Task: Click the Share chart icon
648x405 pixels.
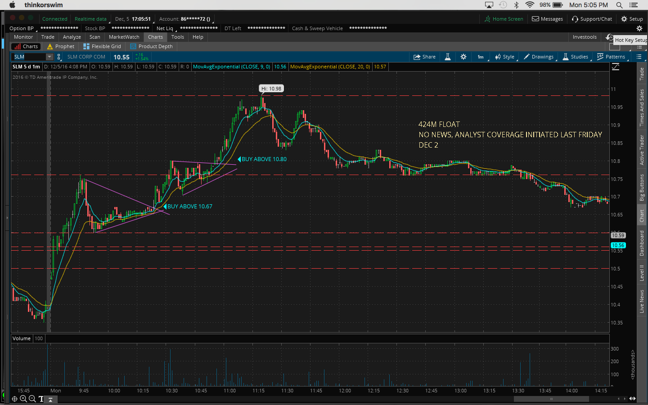Action: pyautogui.click(x=417, y=57)
